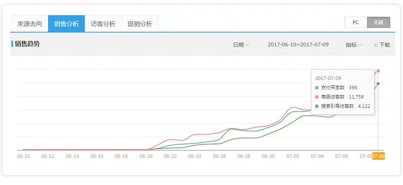Open the 来源去向 tab
403x185 pixels.
point(29,24)
